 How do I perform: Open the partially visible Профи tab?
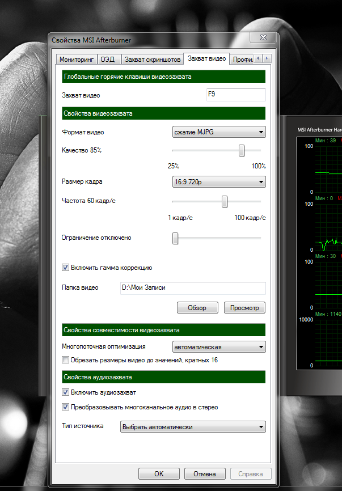(x=242, y=59)
